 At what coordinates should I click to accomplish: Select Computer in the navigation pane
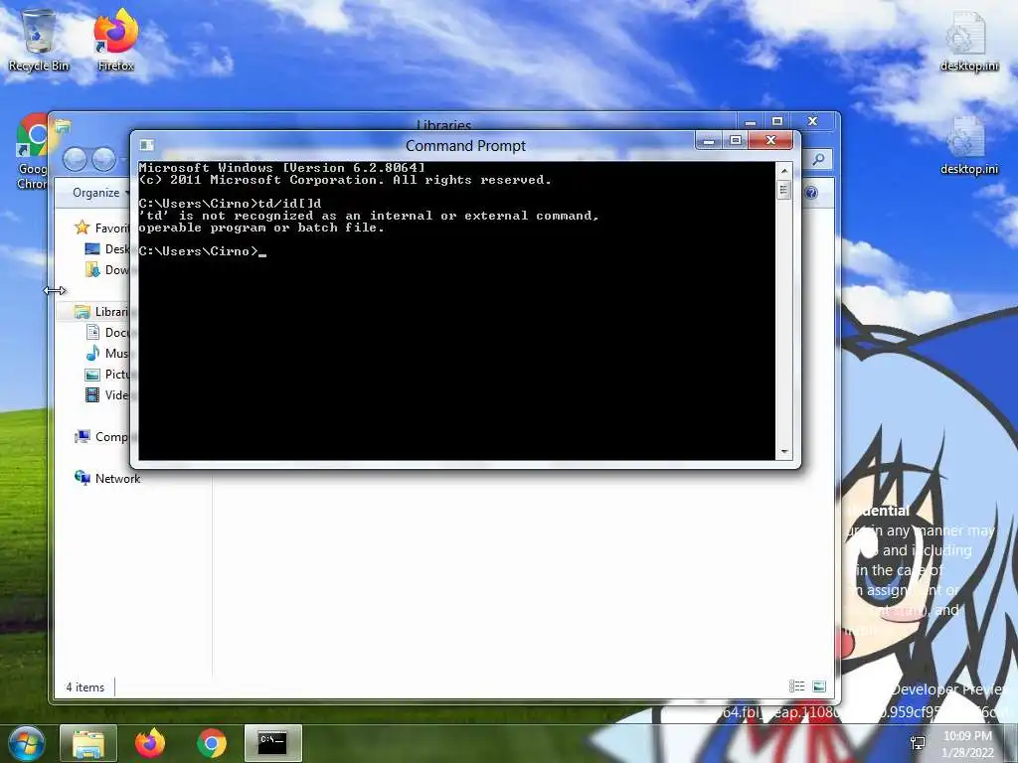pyautogui.click(x=102, y=437)
